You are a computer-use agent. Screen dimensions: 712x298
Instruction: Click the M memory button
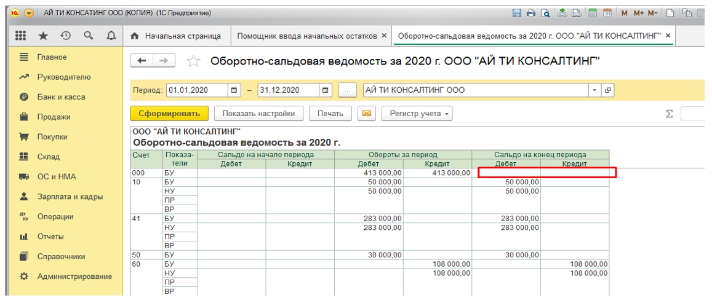[624, 13]
